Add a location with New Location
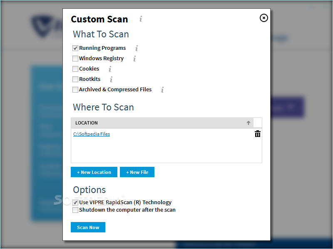The height and width of the screenshot is (249, 333). pyautogui.click(x=94, y=172)
